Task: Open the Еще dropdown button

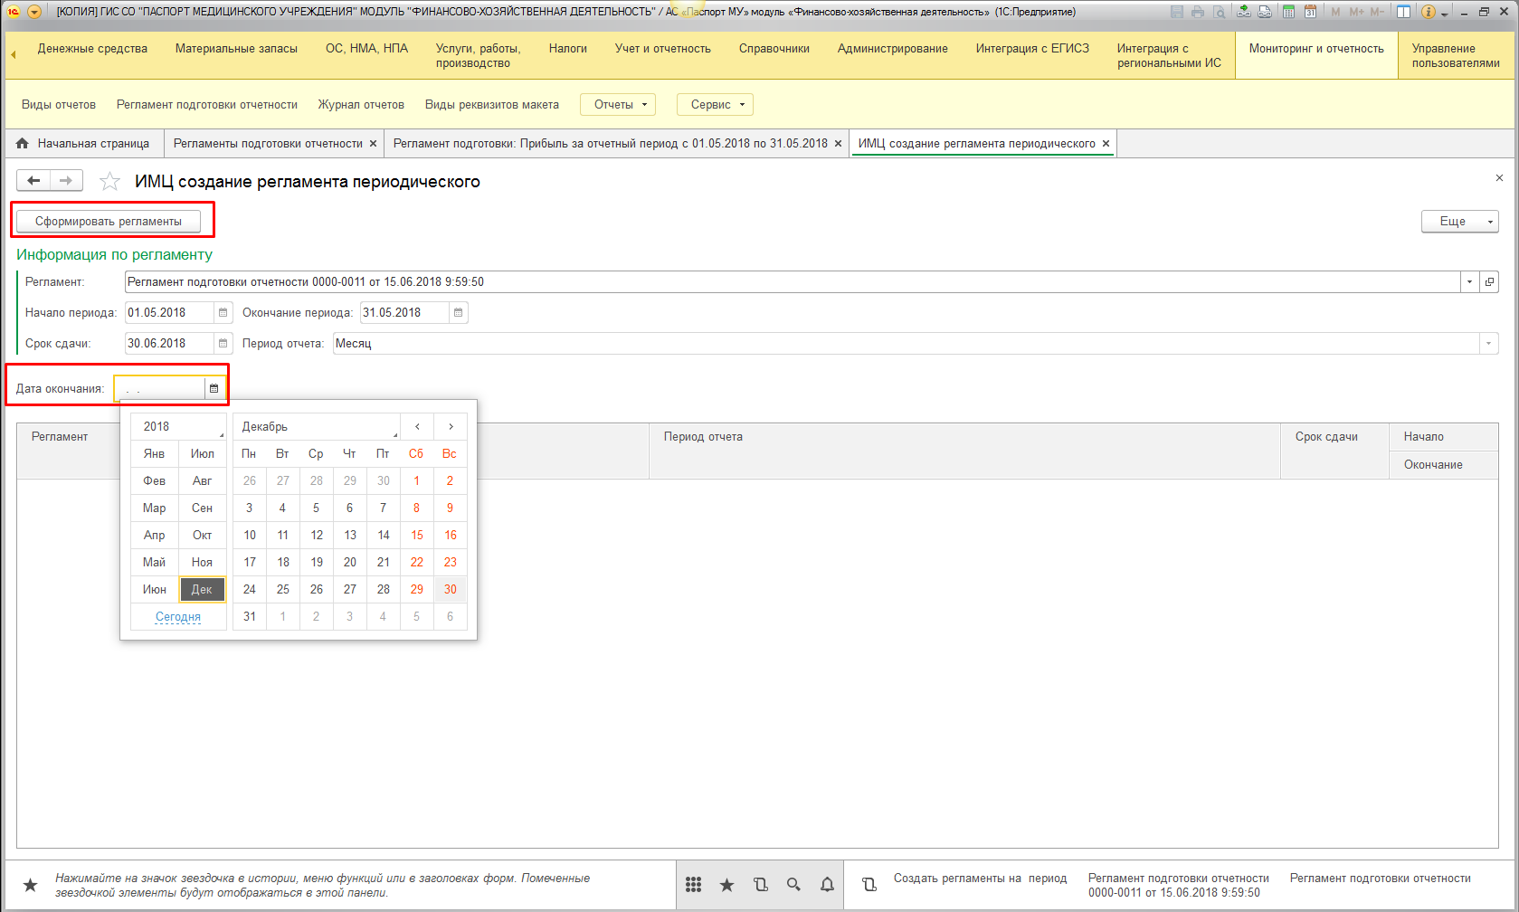Action: (x=1459, y=222)
